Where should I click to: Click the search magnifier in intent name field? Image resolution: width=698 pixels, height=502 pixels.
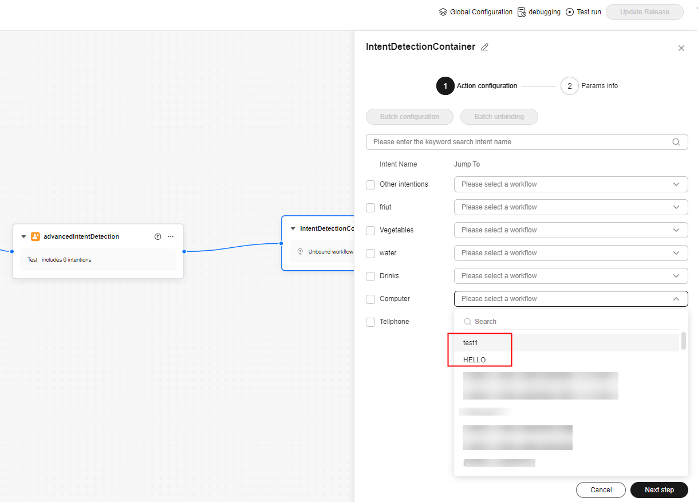676,142
